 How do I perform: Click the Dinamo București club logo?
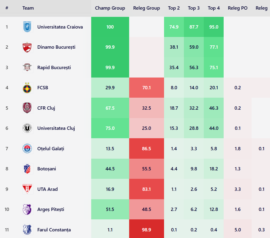(x=28, y=47)
